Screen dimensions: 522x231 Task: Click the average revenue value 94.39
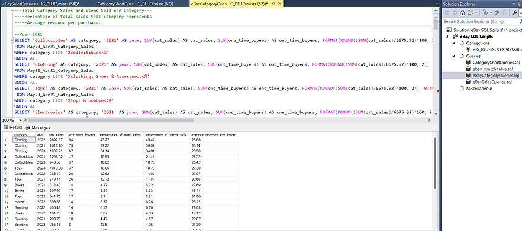pyautogui.click(x=196, y=224)
